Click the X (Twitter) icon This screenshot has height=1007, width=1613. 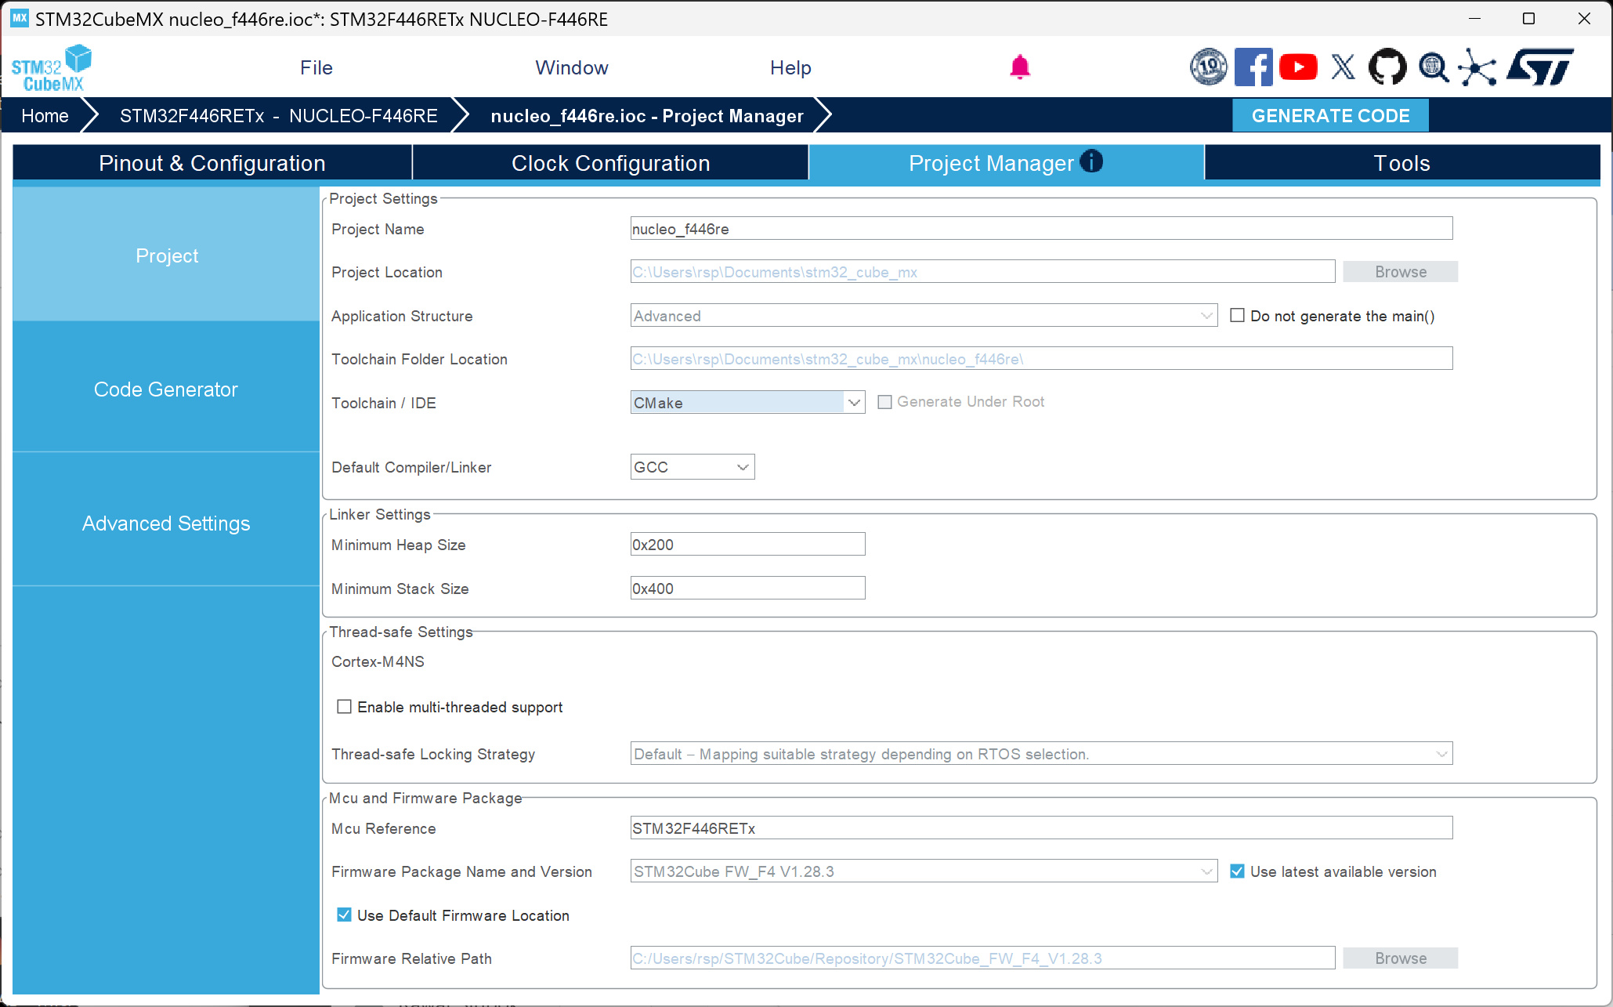coord(1343,67)
